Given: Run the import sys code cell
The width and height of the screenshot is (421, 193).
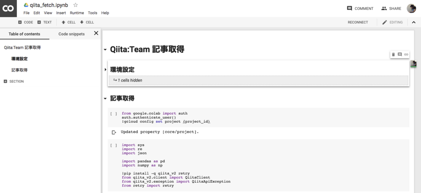Looking at the screenshot, I should tap(113, 145).
